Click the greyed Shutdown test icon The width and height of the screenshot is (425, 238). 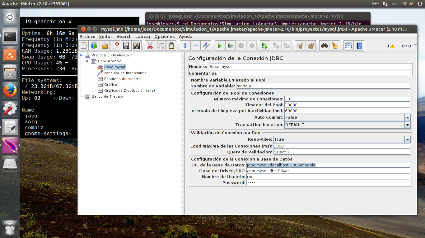251,46
